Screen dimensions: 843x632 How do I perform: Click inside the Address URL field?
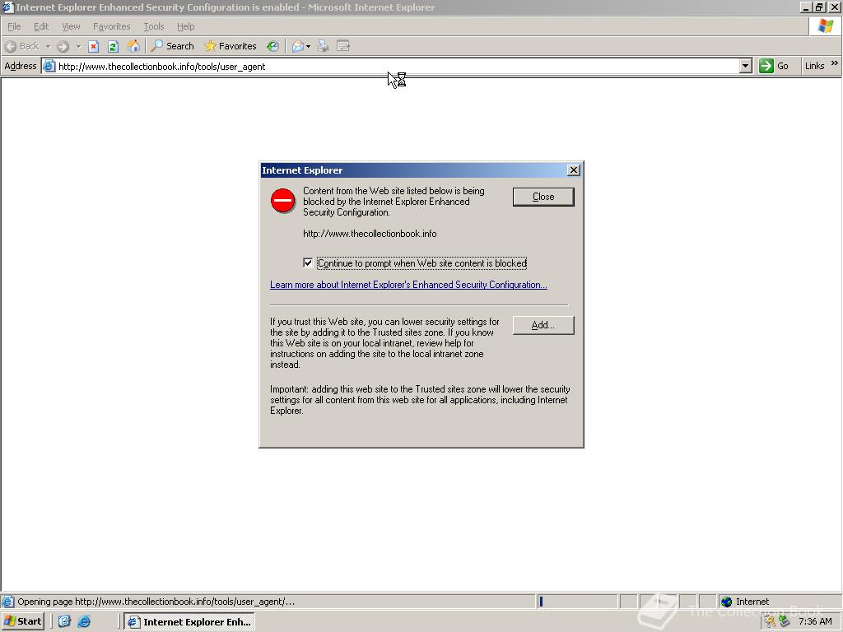398,66
